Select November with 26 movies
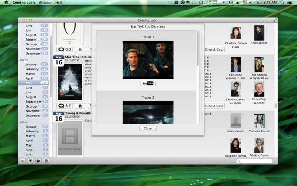 (33, 111)
